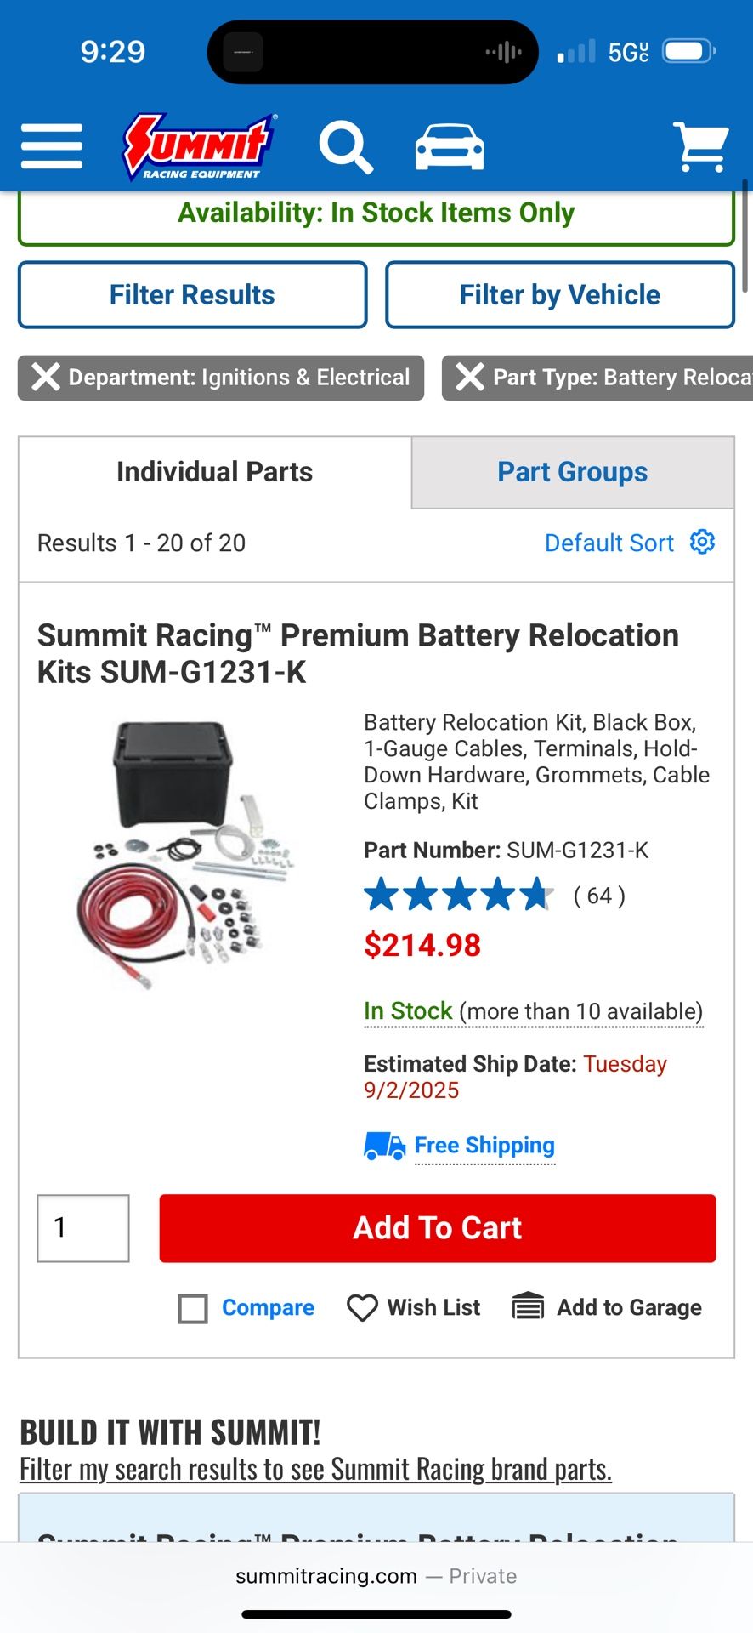This screenshot has width=753, height=1633.
Task: Select the vehicle car icon
Action: pyautogui.click(x=450, y=147)
